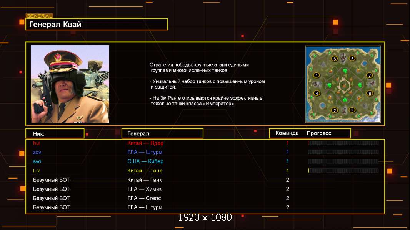410x230 pixels.
Task: Select the 'Генерал' column header
Action: pyautogui.click(x=162, y=133)
